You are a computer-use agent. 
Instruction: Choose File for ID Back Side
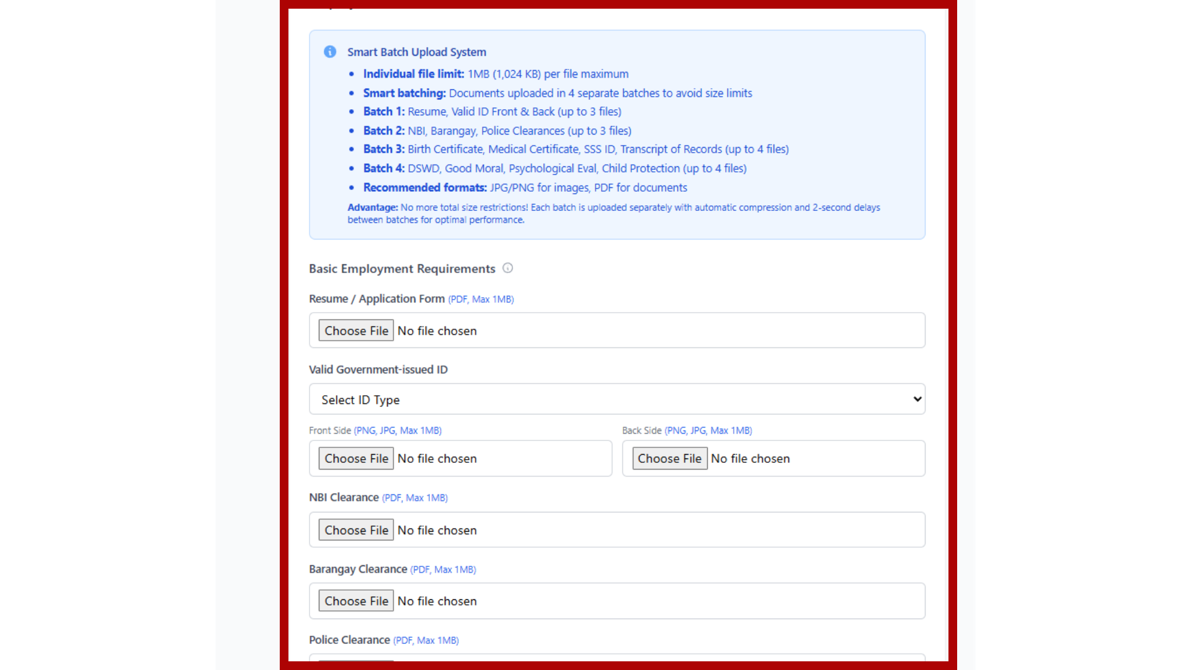pos(669,458)
